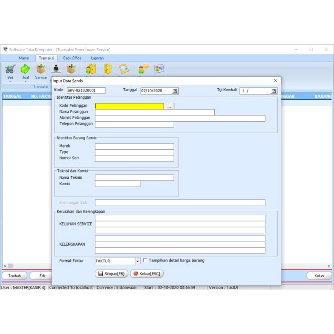Open the Laporan ribbon tab
The width and height of the screenshot is (334, 334).
(x=97, y=58)
